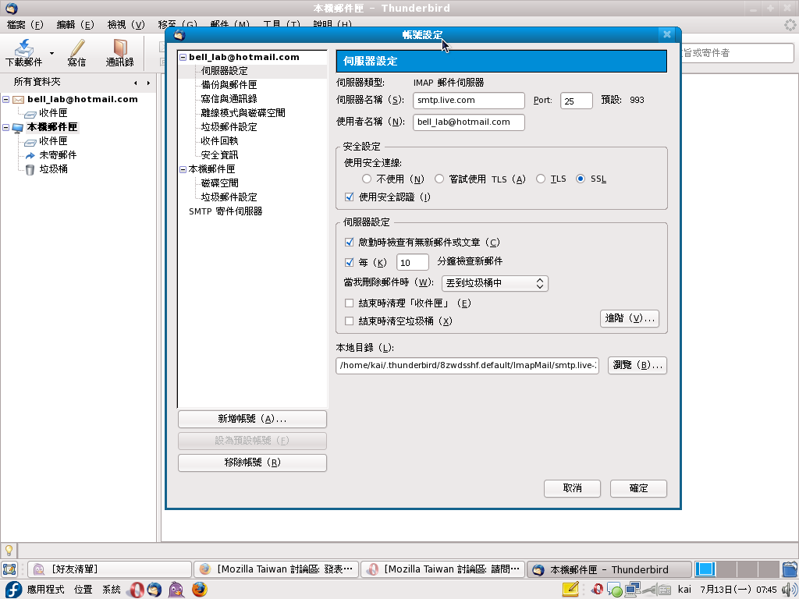Click the 確定 button

click(638, 488)
